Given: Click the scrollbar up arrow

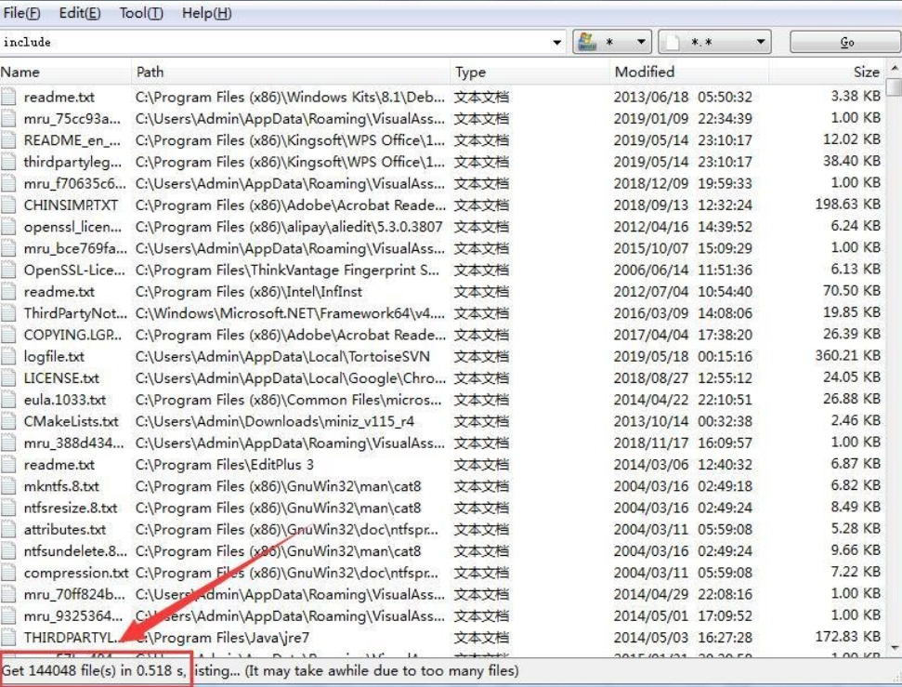Looking at the screenshot, I should 895,68.
